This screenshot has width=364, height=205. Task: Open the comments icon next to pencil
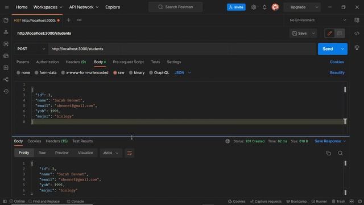(x=340, y=34)
